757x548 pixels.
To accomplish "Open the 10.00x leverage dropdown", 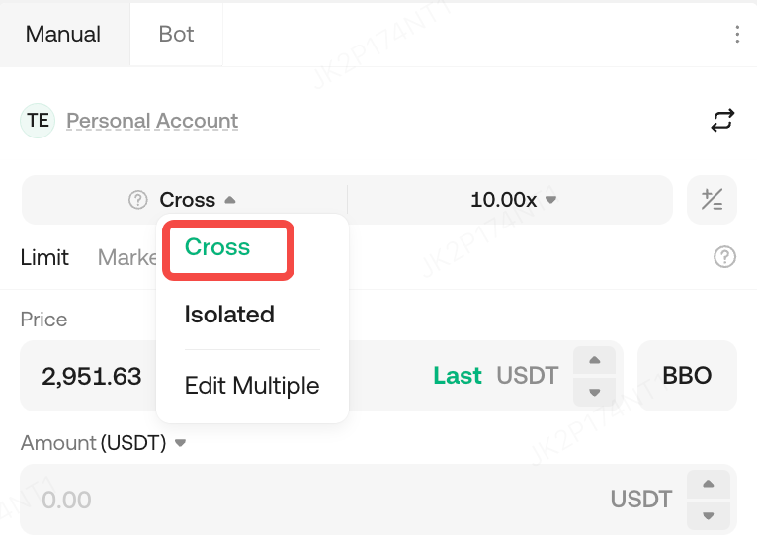I will 513,200.
